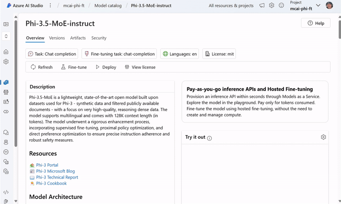This screenshot has width=341, height=204.
Task: Open the Artifacts tab
Action: (78, 38)
